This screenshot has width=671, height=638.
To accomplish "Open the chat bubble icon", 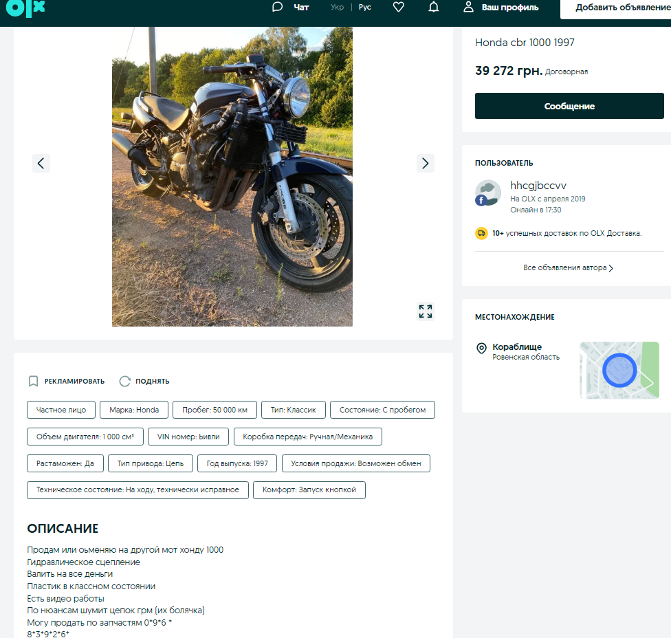I will [277, 8].
